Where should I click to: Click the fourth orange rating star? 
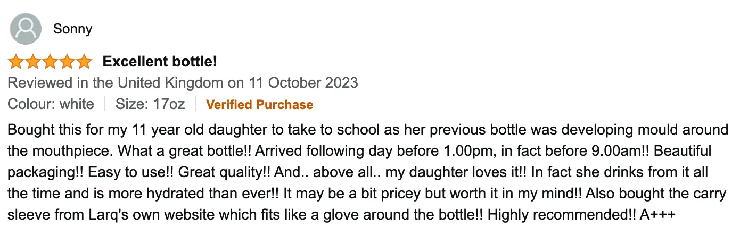tap(67, 62)
